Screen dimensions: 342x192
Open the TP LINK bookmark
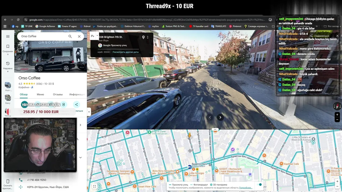[x=27, y=26]
